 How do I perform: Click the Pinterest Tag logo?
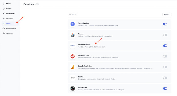[x=73, y=56]
